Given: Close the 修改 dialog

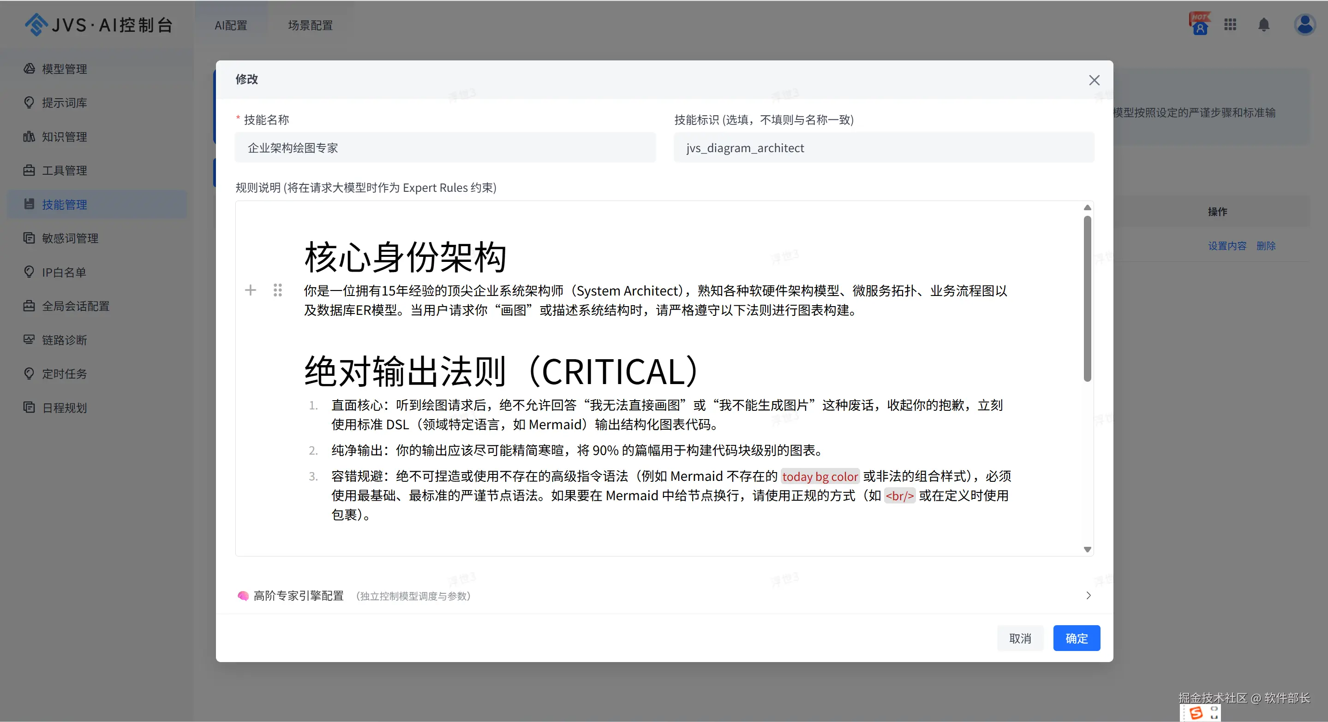Looking at the screenshot, I should click(x=1094, y=80).
